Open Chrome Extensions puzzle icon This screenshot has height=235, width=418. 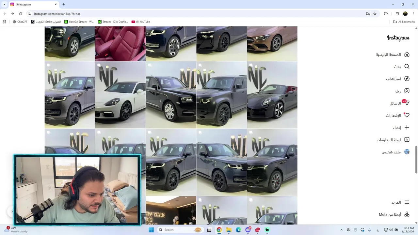coord(386,14)
